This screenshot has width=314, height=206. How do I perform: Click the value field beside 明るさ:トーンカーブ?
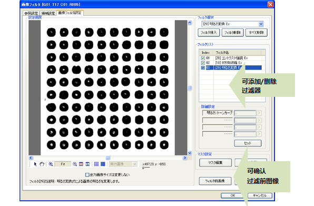coord(245,113)
